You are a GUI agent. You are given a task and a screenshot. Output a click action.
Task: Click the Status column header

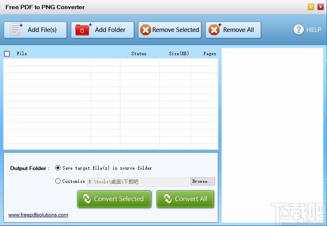click(139, 53)
